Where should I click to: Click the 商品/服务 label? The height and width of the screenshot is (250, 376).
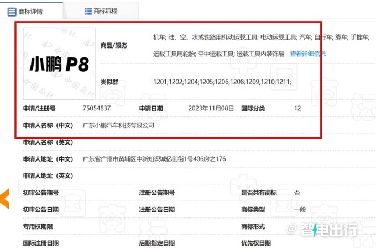114,45
